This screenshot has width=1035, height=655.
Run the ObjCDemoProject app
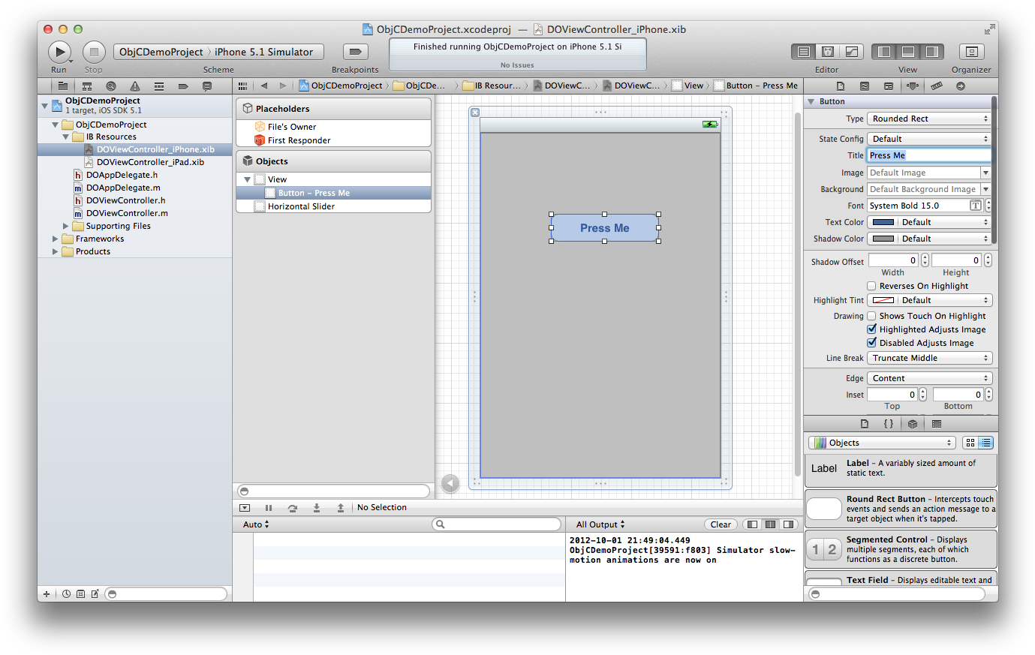59,52
